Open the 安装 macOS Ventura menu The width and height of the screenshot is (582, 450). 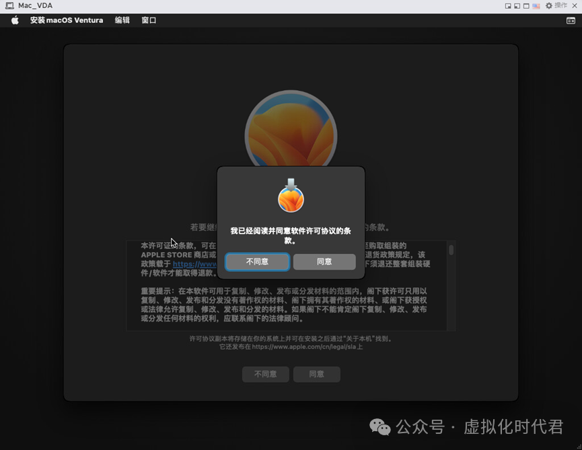point(67,20)
